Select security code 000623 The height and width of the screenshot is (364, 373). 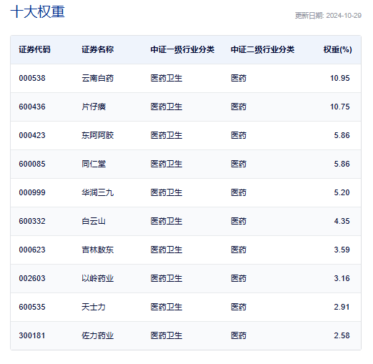pos(32,250)
